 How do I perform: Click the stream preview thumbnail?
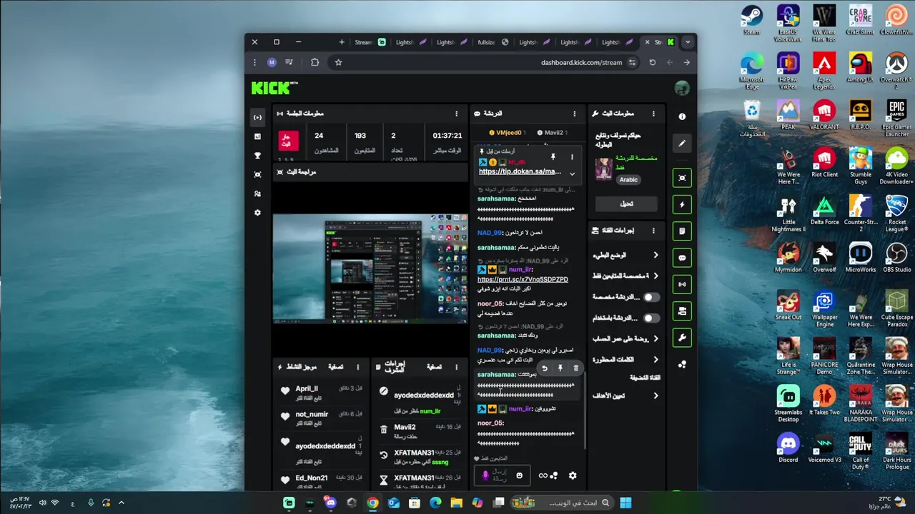click(370, 268)
